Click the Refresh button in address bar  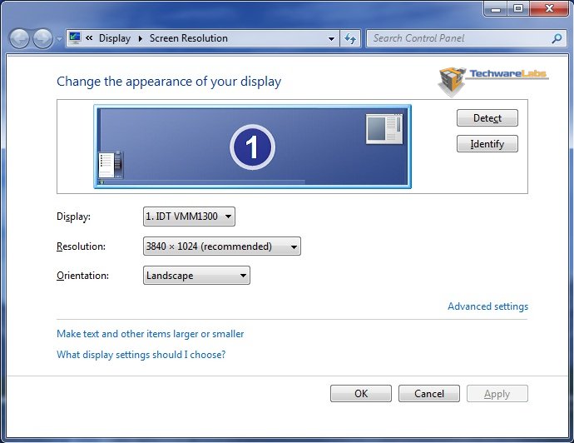pyautogui.click(x=350, y=38)
